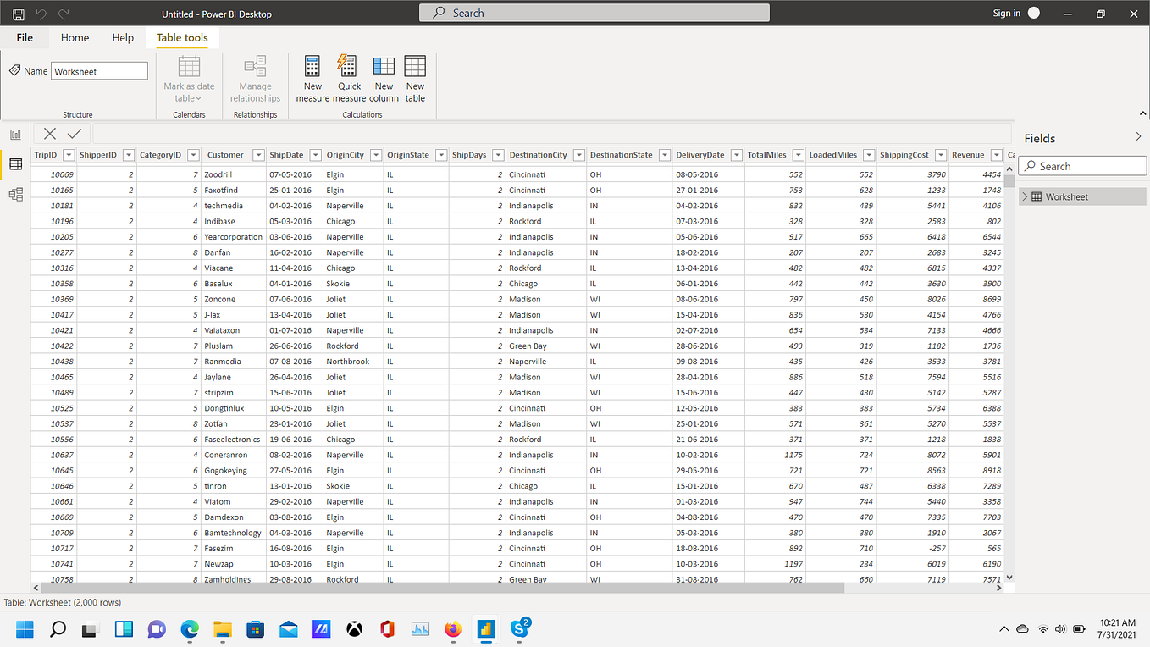The height and width of the screenshot is (647, 1150).
Task: Switch to the Home ribbon tab
Action: [x=75, y=37]
